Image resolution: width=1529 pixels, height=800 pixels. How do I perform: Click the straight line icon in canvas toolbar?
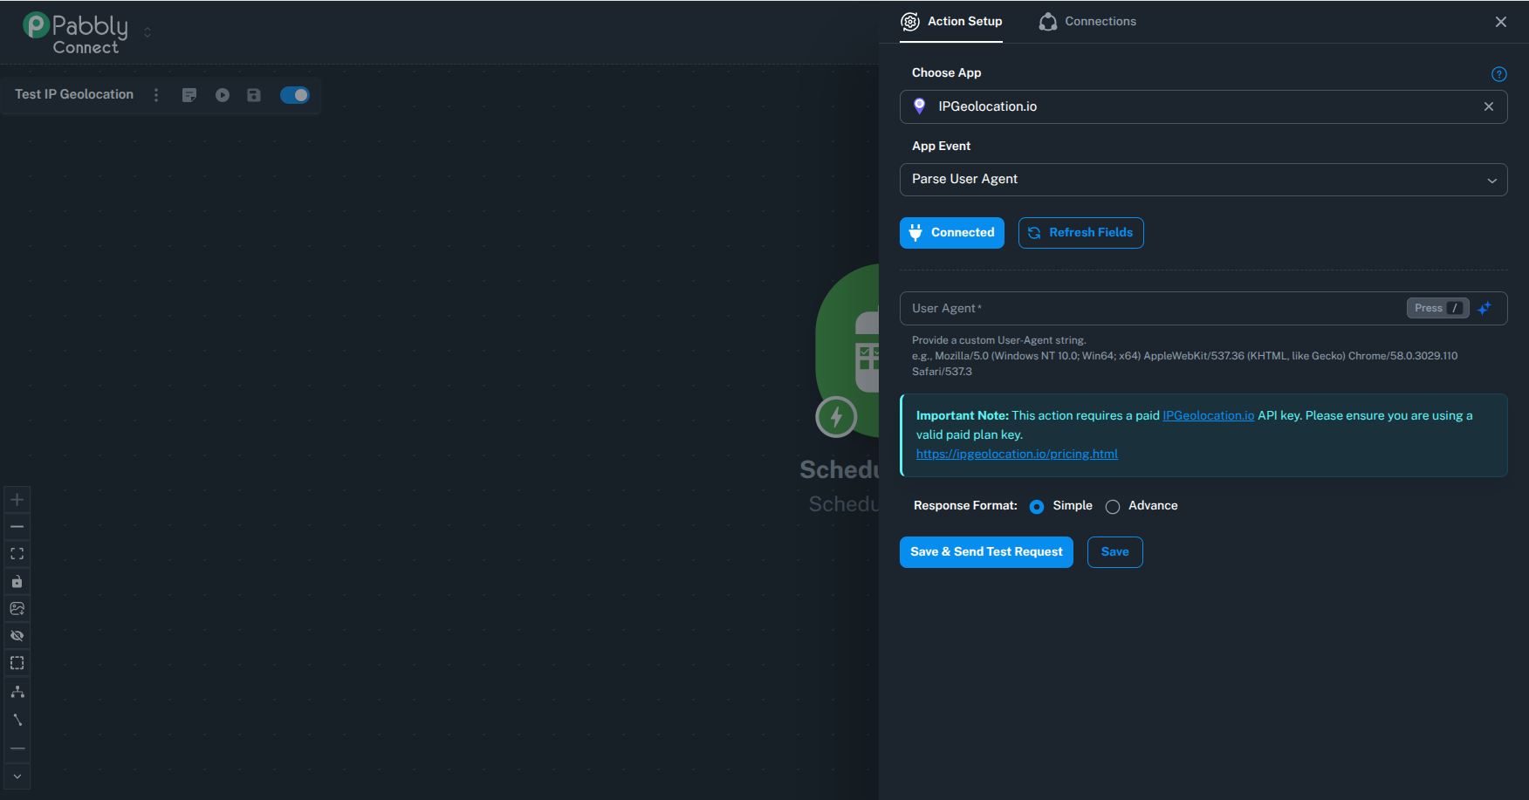click(17, 749)
